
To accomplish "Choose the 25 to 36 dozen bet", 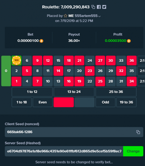I will pos(116,92).
